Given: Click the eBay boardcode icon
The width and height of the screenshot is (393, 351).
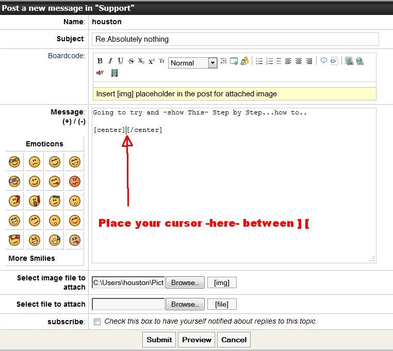Looking at the screenshot, I should [100, 73].
